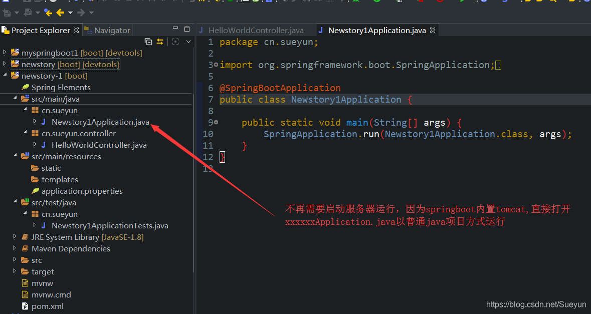
Task: Click the src/main/java source folder icon
Action: point(25,99)
